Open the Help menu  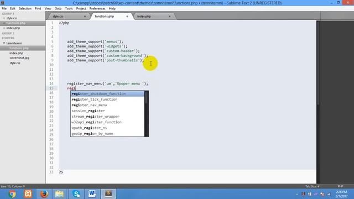112,9
